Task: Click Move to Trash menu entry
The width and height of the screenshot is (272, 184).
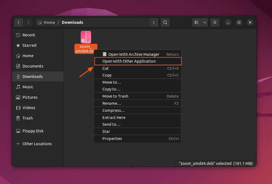Action: coord(115,96)
